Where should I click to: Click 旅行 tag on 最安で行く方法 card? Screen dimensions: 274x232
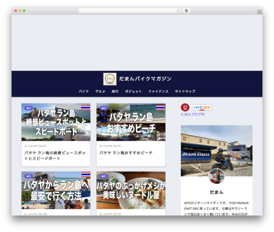click(x=28, y=176)
